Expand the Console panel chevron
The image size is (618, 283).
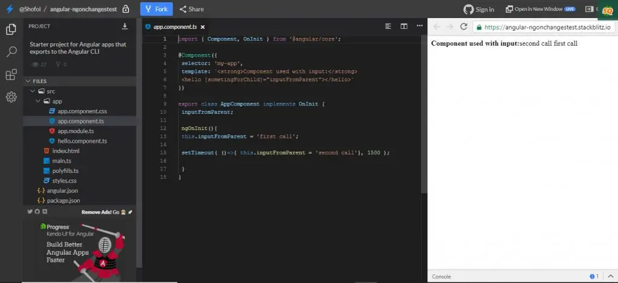tap(610, 276)
